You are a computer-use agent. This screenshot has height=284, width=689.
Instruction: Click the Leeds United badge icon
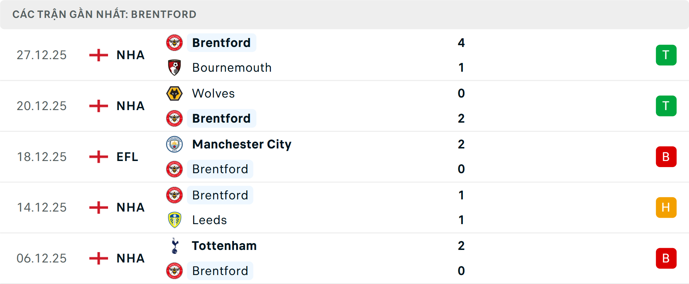[x=175, y=220]
